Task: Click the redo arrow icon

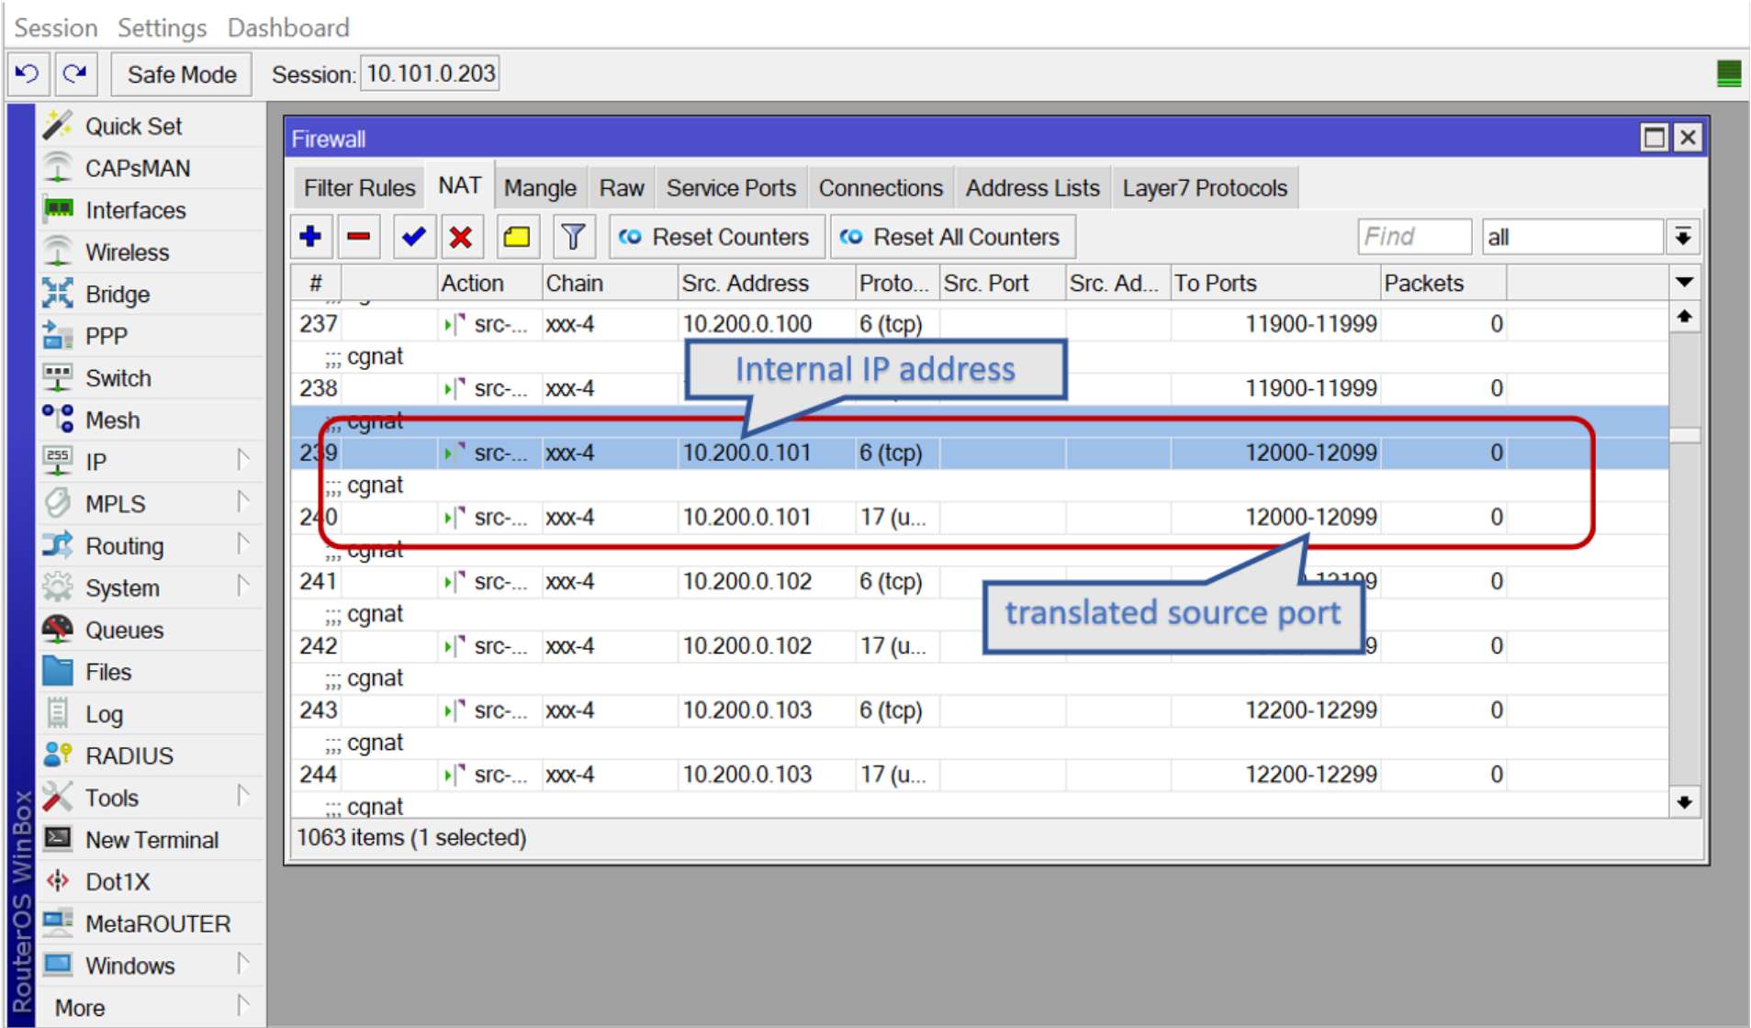Action: pos(75,73)
